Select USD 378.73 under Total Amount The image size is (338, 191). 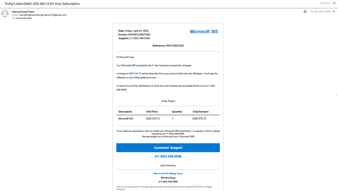(x=199, y=118)
